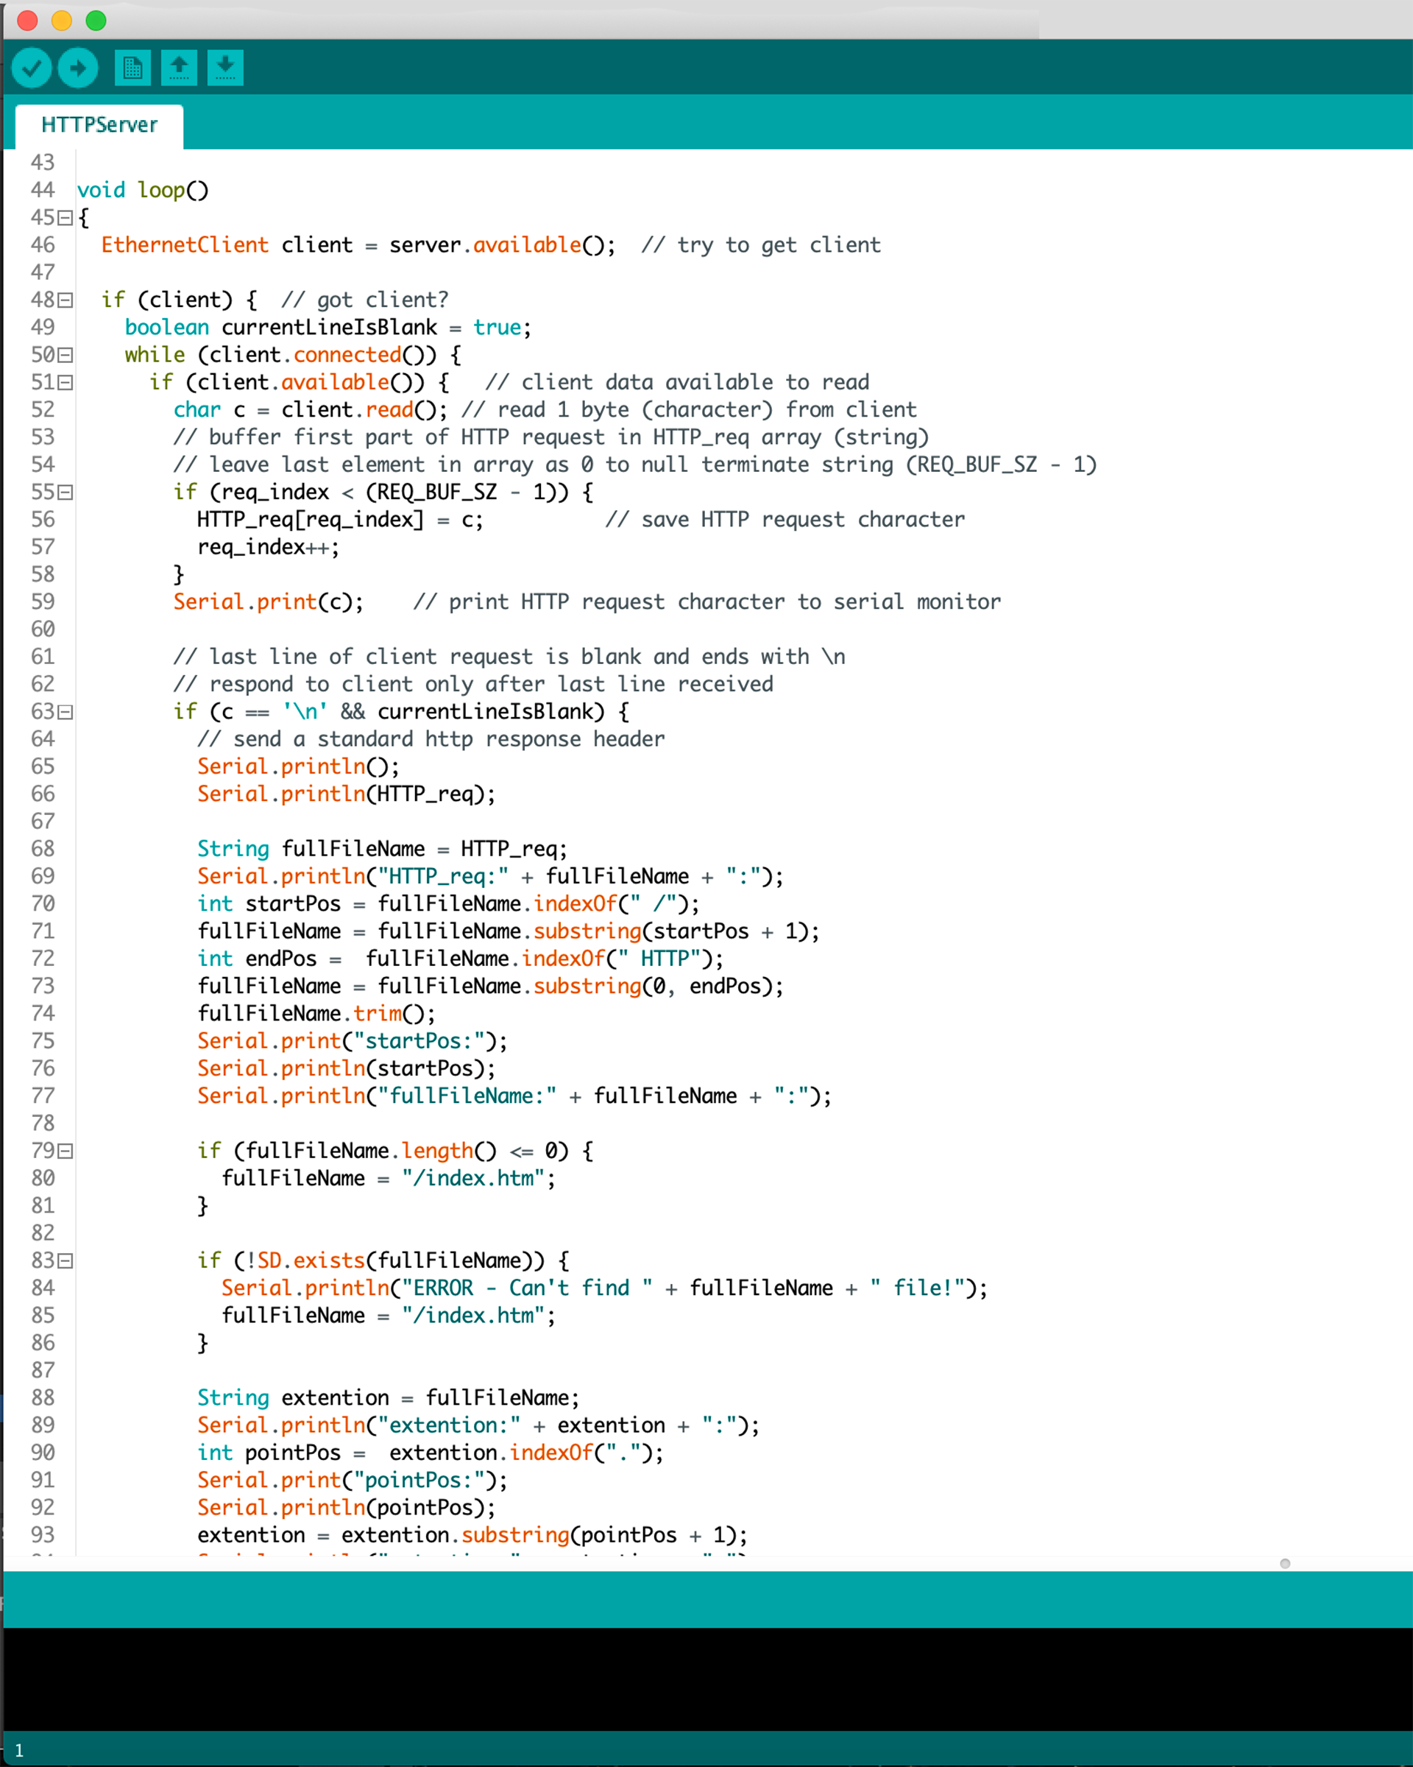Select the HTTPServer tab
Viewport: 1413px width, 1767px height.
[x=99, y=125]
